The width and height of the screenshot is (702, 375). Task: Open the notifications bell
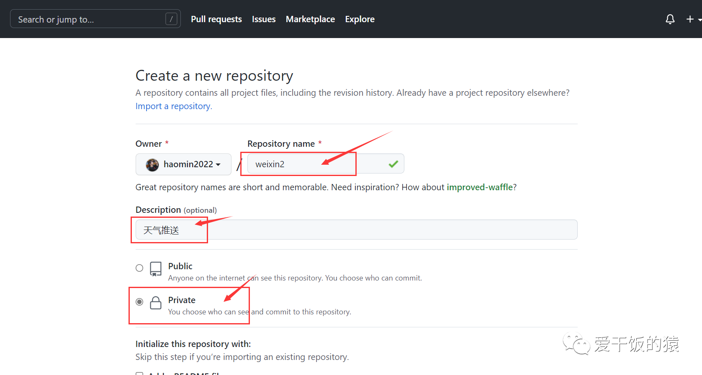point(670,19)
